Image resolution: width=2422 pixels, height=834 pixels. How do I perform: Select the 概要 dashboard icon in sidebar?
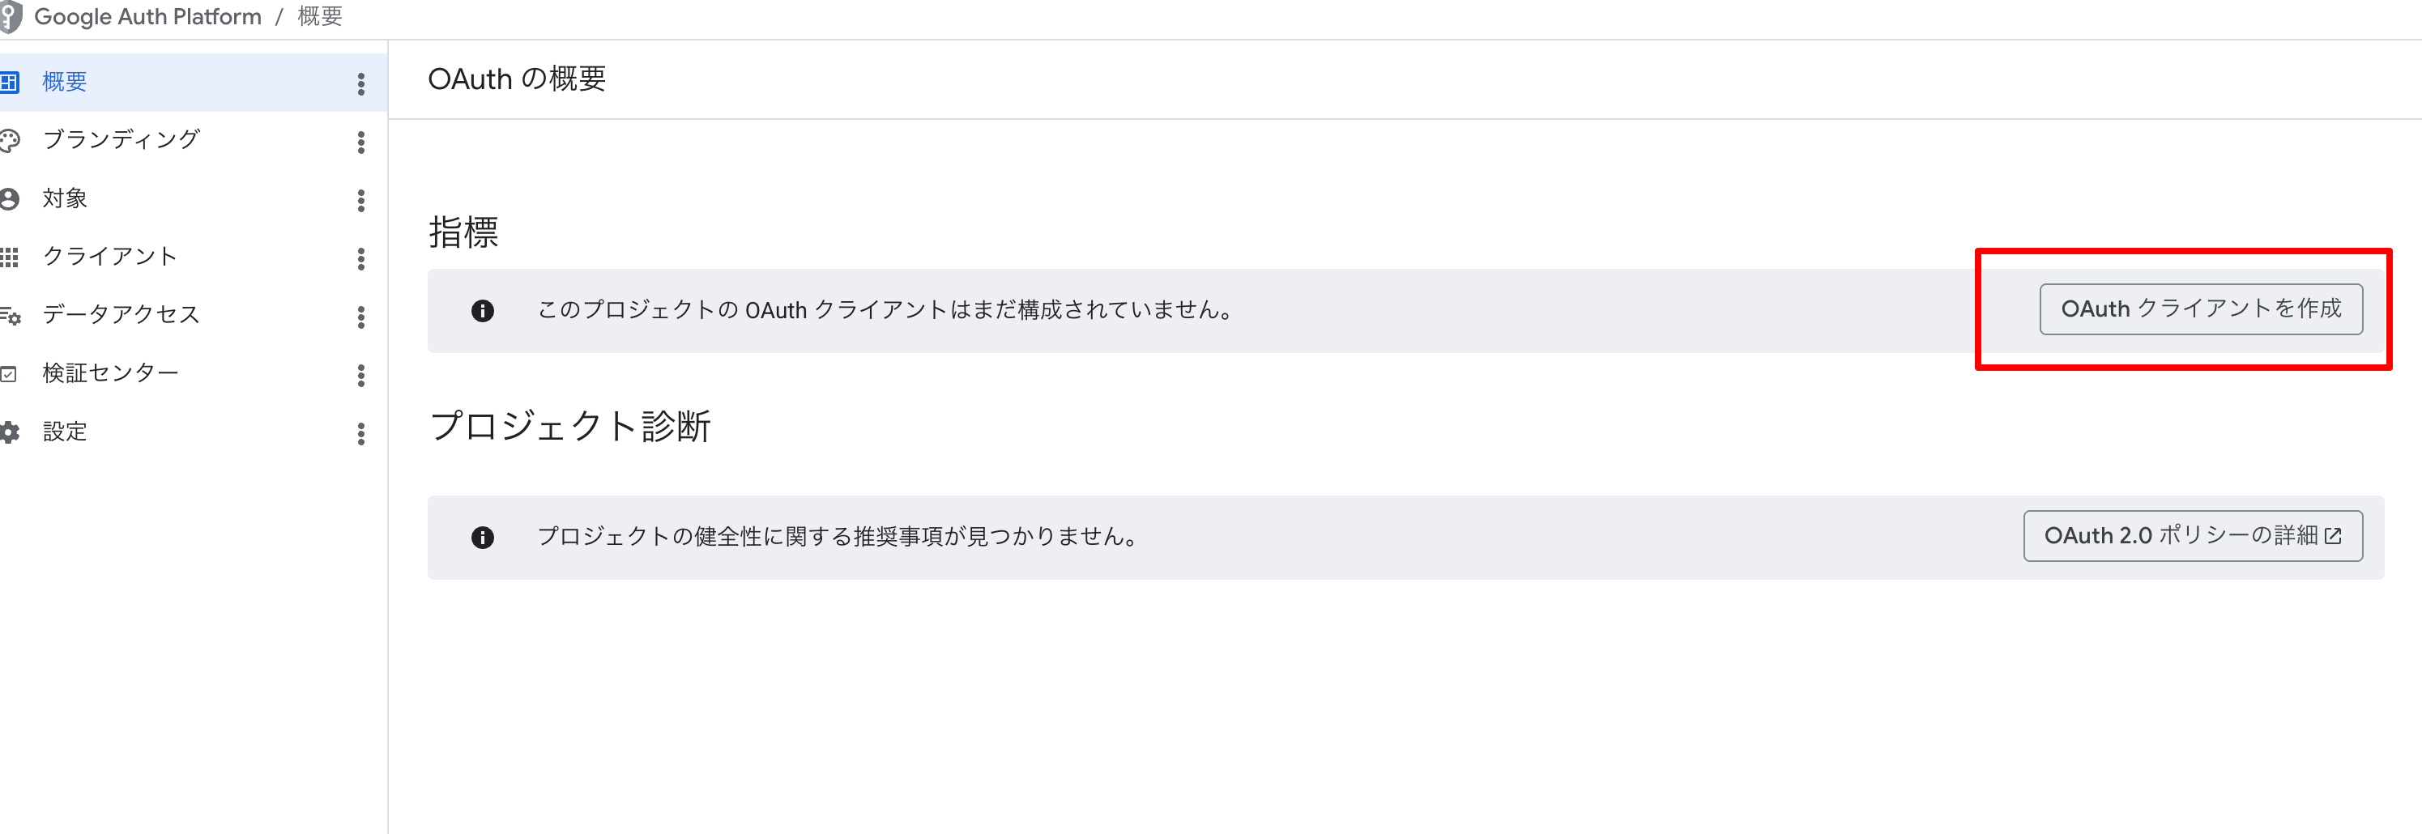coord(11,82)
